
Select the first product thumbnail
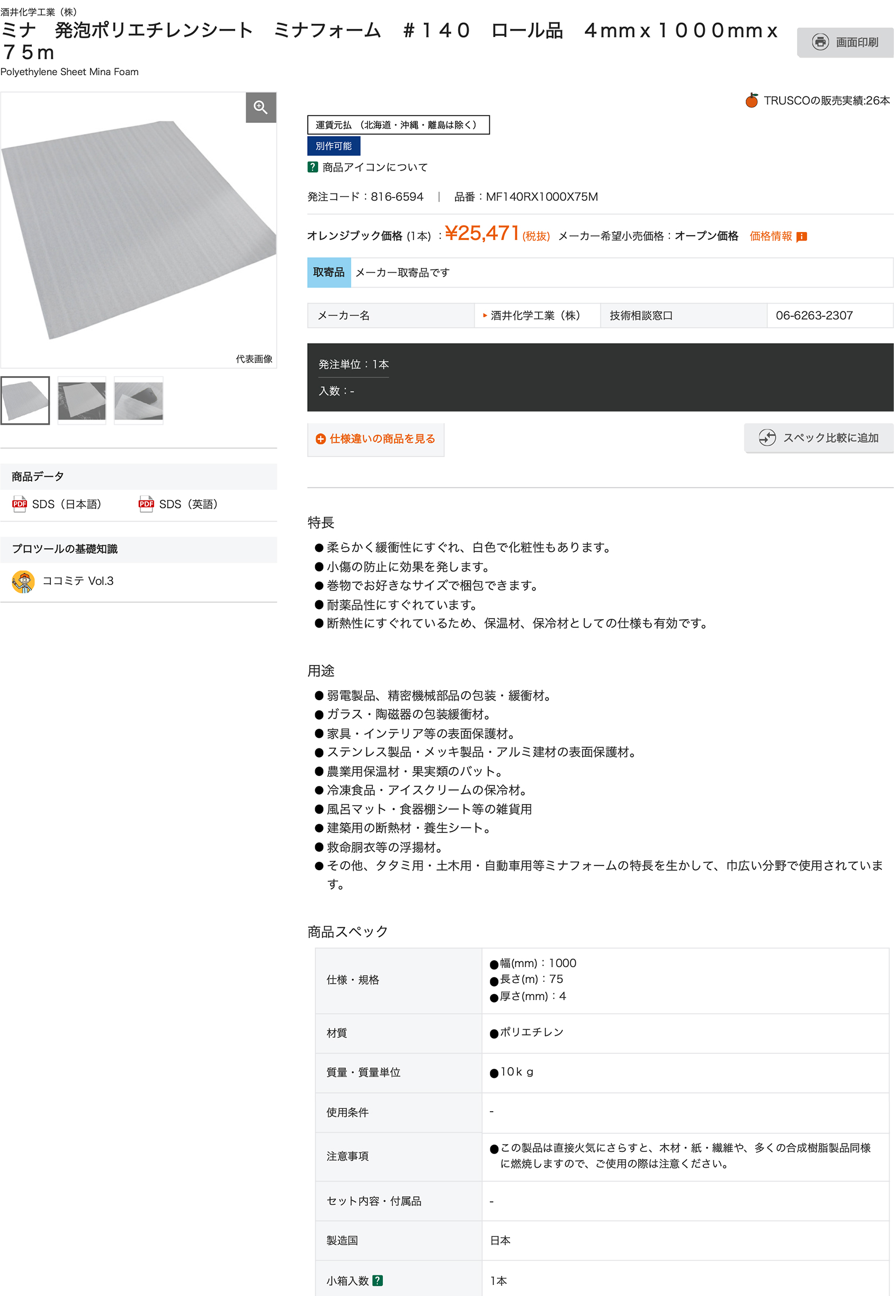(25, 400)
